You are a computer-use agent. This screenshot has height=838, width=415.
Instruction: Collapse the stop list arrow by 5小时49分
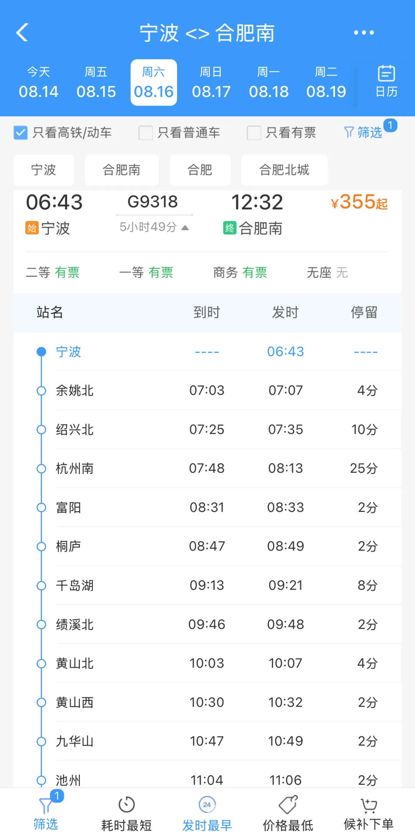click(x=185, y=227)
